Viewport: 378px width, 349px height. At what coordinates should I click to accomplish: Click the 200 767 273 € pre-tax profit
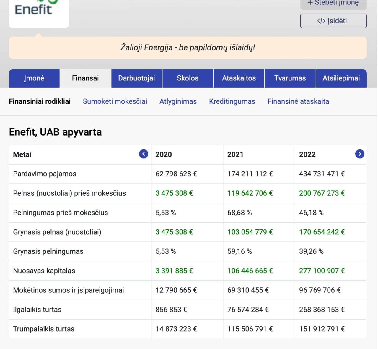click(322, 193)
